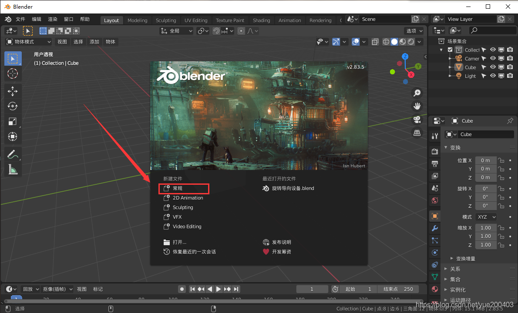Open the Physics properties tab
Viewport: 518px width, 313px height.
tap(435, 253)
